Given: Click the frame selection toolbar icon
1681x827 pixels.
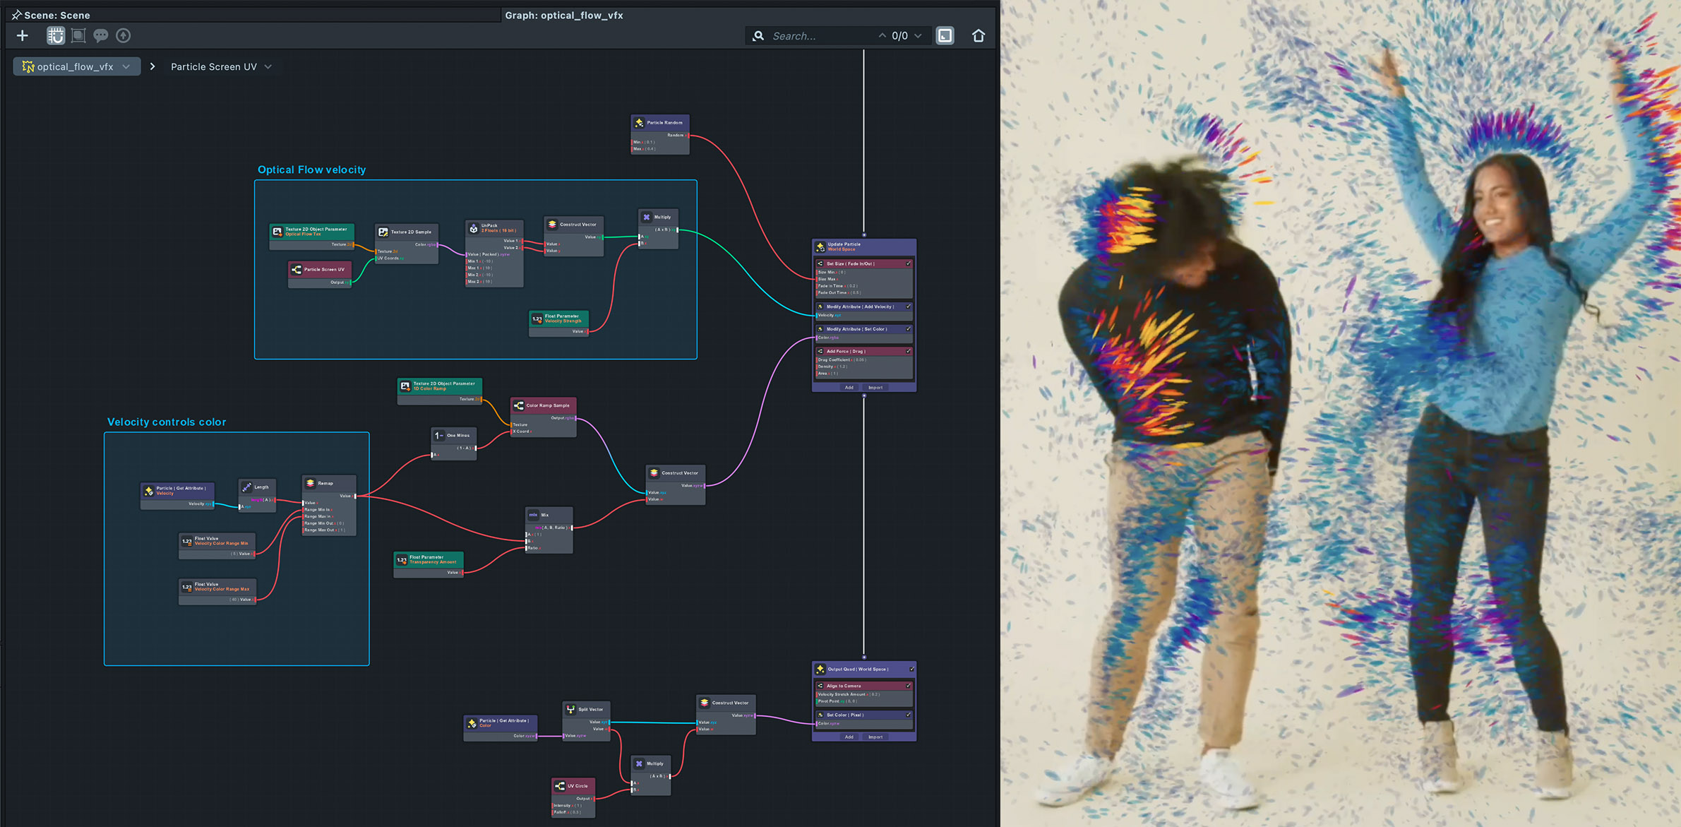Looking at the screenshot, I should [78, 35].
